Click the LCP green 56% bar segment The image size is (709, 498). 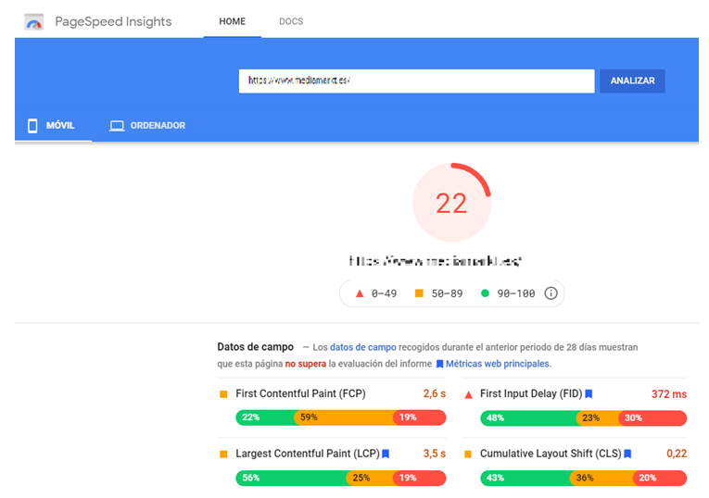pos(291,478)
